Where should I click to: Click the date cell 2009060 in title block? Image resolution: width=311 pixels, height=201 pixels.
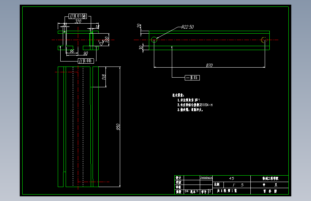pyautogui.click(x=206, y=178)
